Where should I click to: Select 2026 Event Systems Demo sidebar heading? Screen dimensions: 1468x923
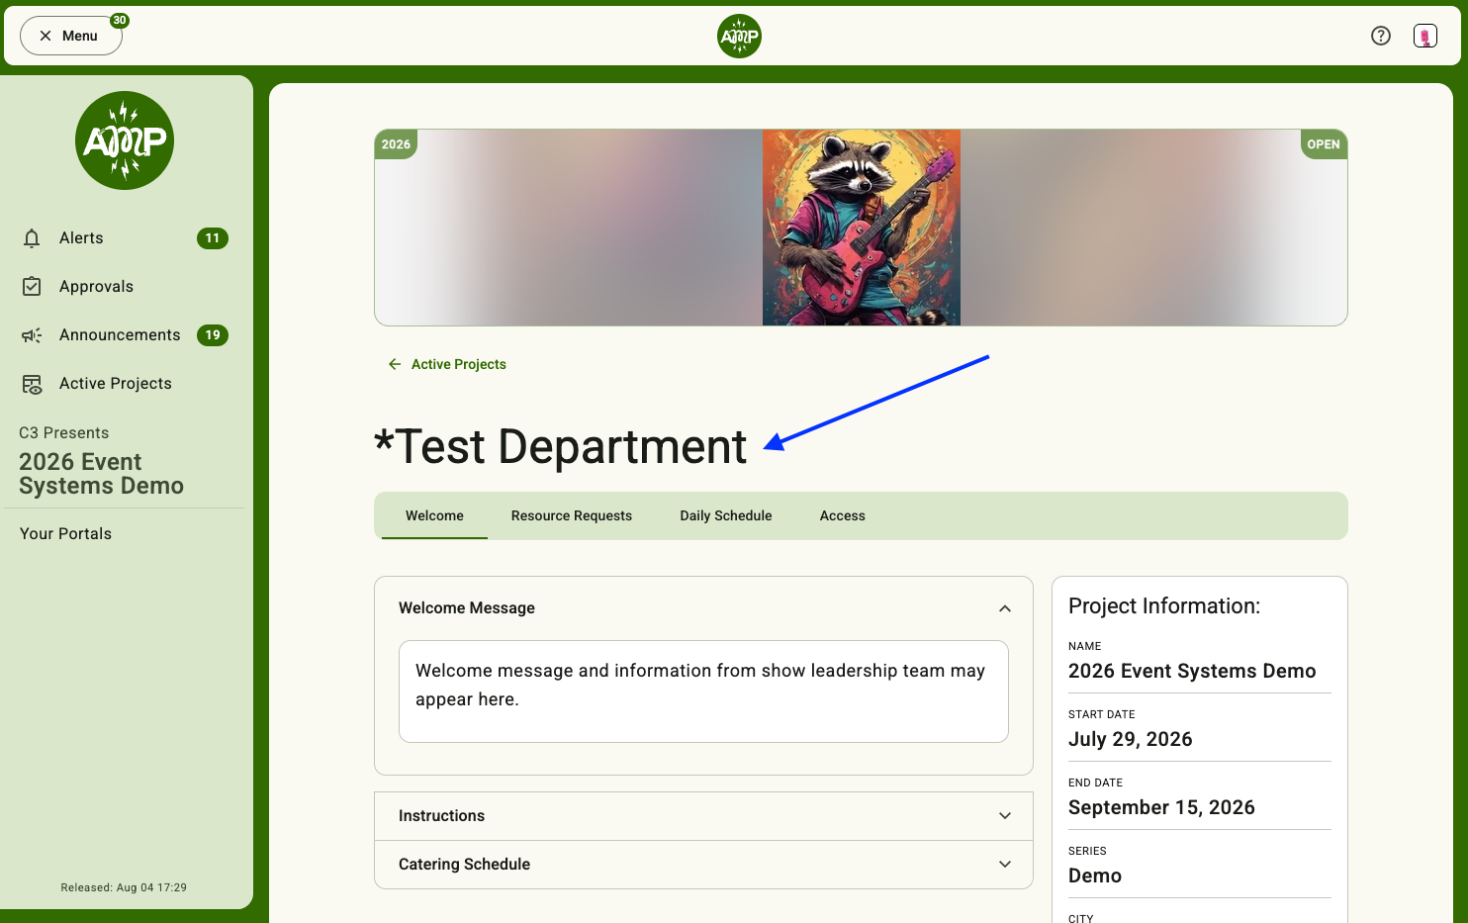coord(102,474)
